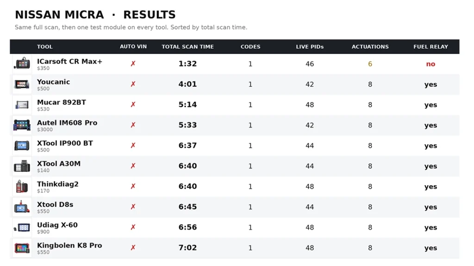Click the Auto VIN red X for Xtool D8s
Viewport: 474px width, 266px height.
[x=133, y=207]
